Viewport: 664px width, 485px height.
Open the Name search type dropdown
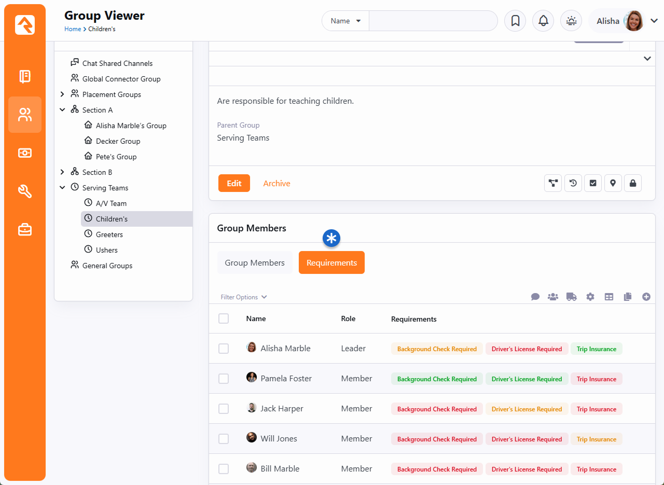[x=345, y=21]
